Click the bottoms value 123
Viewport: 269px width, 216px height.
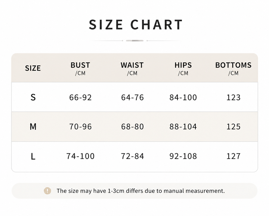[x=234, y=97]
